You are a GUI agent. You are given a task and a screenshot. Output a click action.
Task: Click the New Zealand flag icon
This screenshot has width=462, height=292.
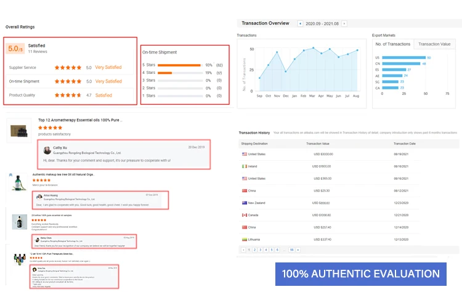click(x=245, y=203)
